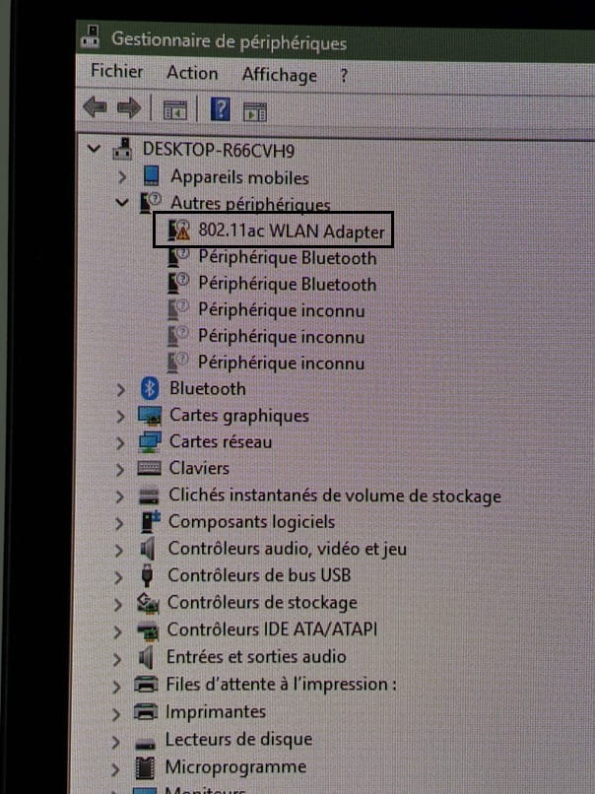Image resolution: width=595 pixels, height=794 pixels.
Task: Expand Contrôleurs de bus USB
Action: (118, 577)
